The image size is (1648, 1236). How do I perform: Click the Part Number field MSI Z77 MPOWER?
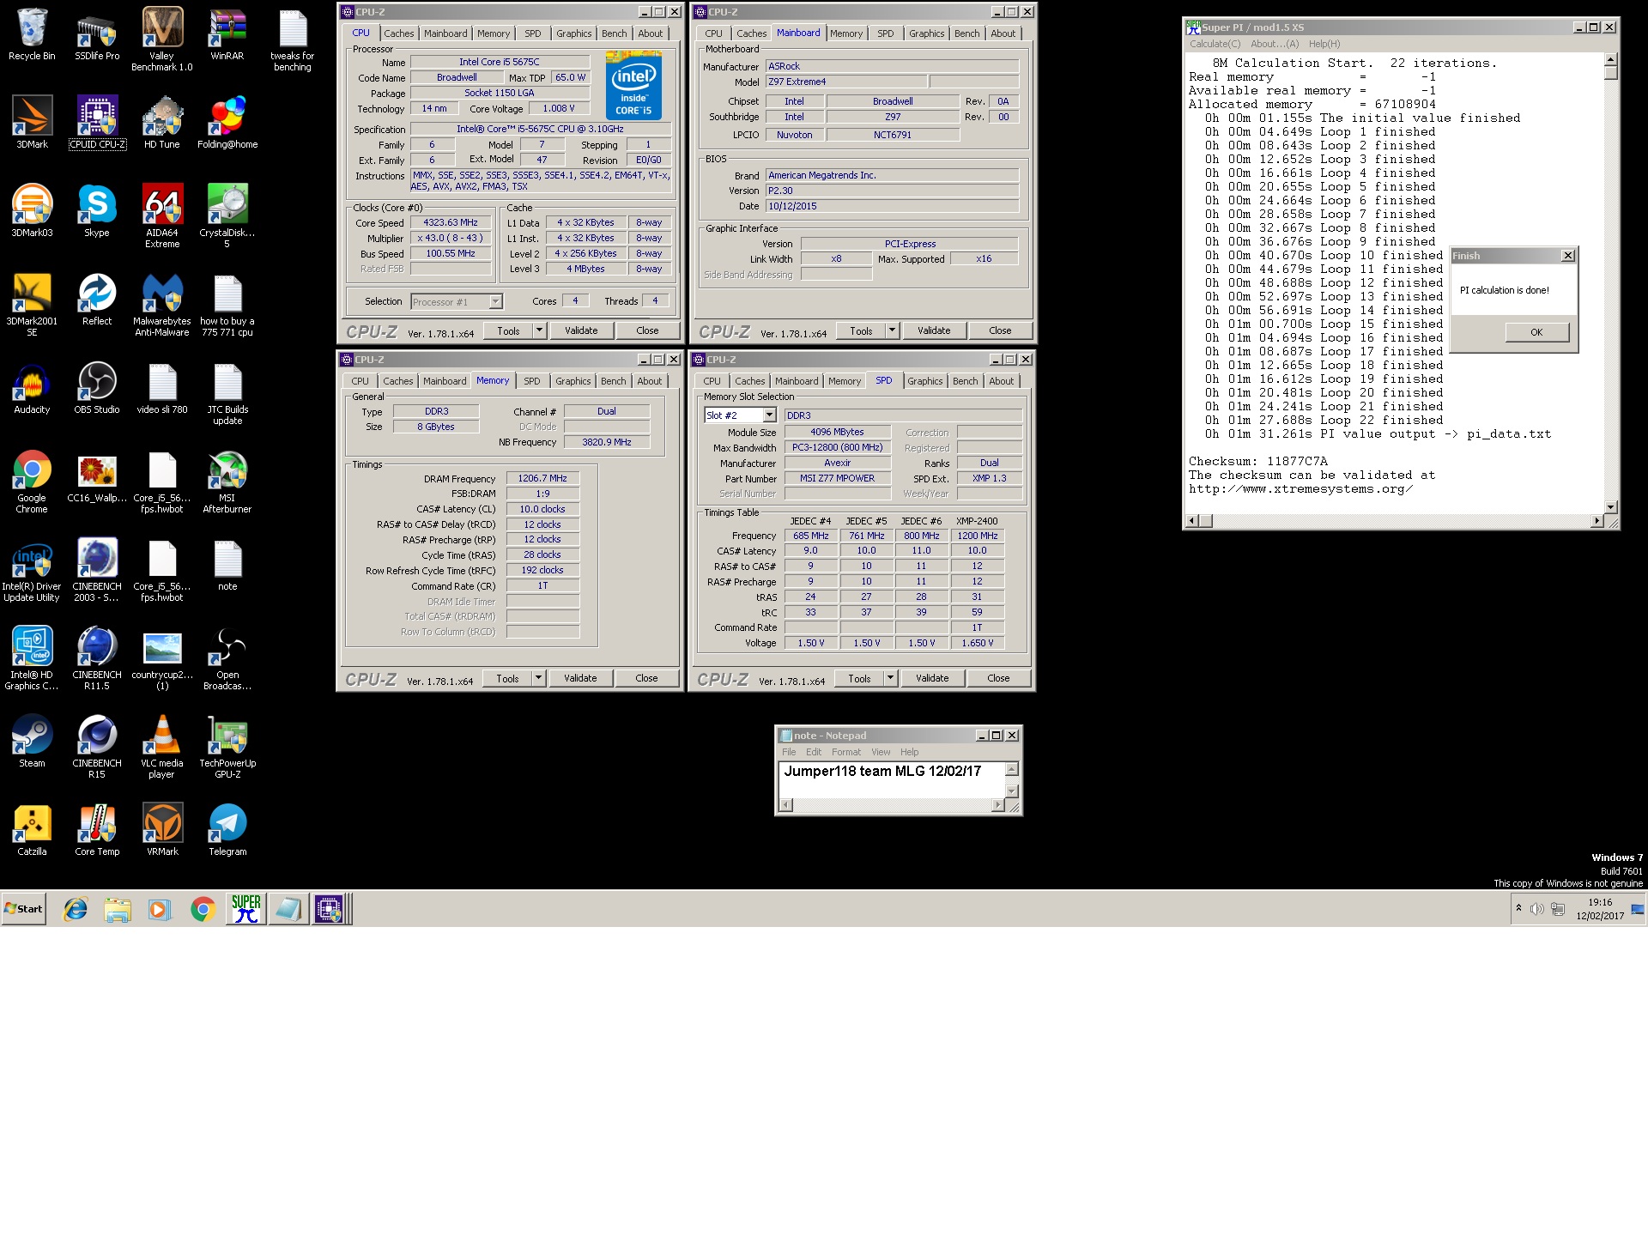click(x=837, y=478)
